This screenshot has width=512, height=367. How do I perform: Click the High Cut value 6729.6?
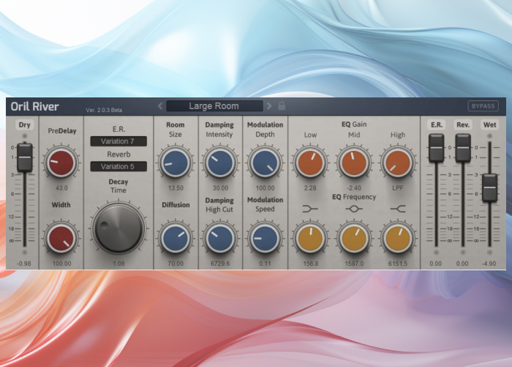(x=220, y=263)
